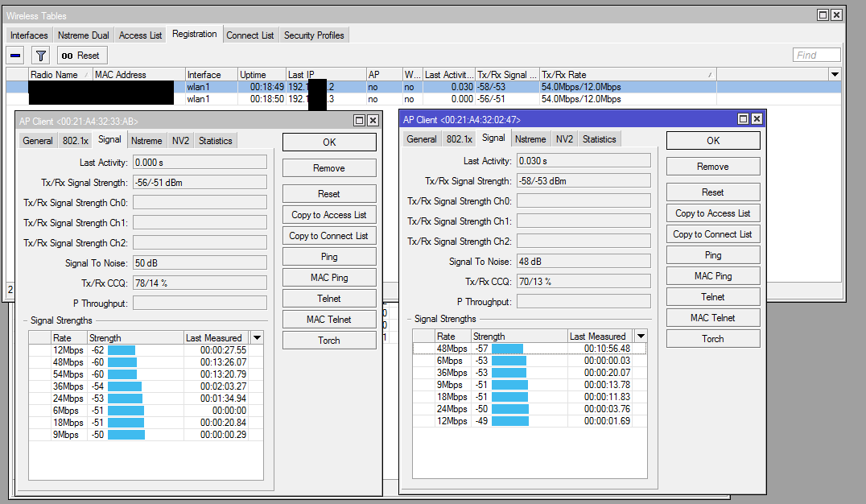Click the Reset counters button with 00 icon

click(x=80, y=56)
